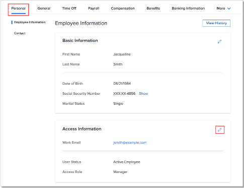Open the jsmith@example.com email link
This screenshot has width=244, height=188.
(130, 143)
